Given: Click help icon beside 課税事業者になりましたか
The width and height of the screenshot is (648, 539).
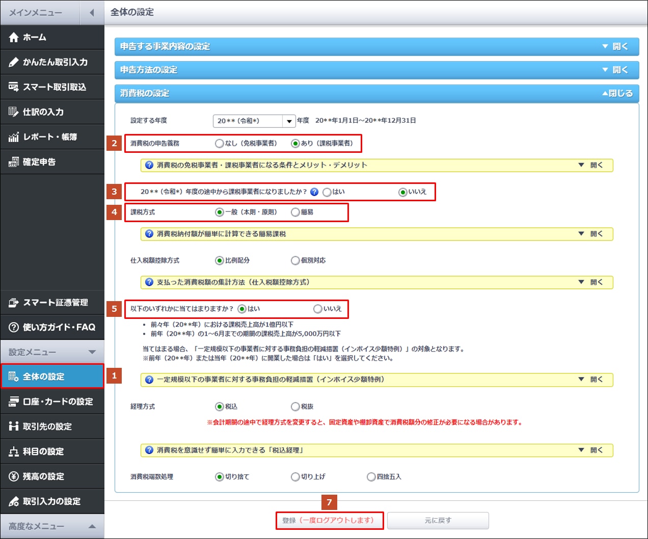Looking at the screenshot, I should [x=314, y=192].
